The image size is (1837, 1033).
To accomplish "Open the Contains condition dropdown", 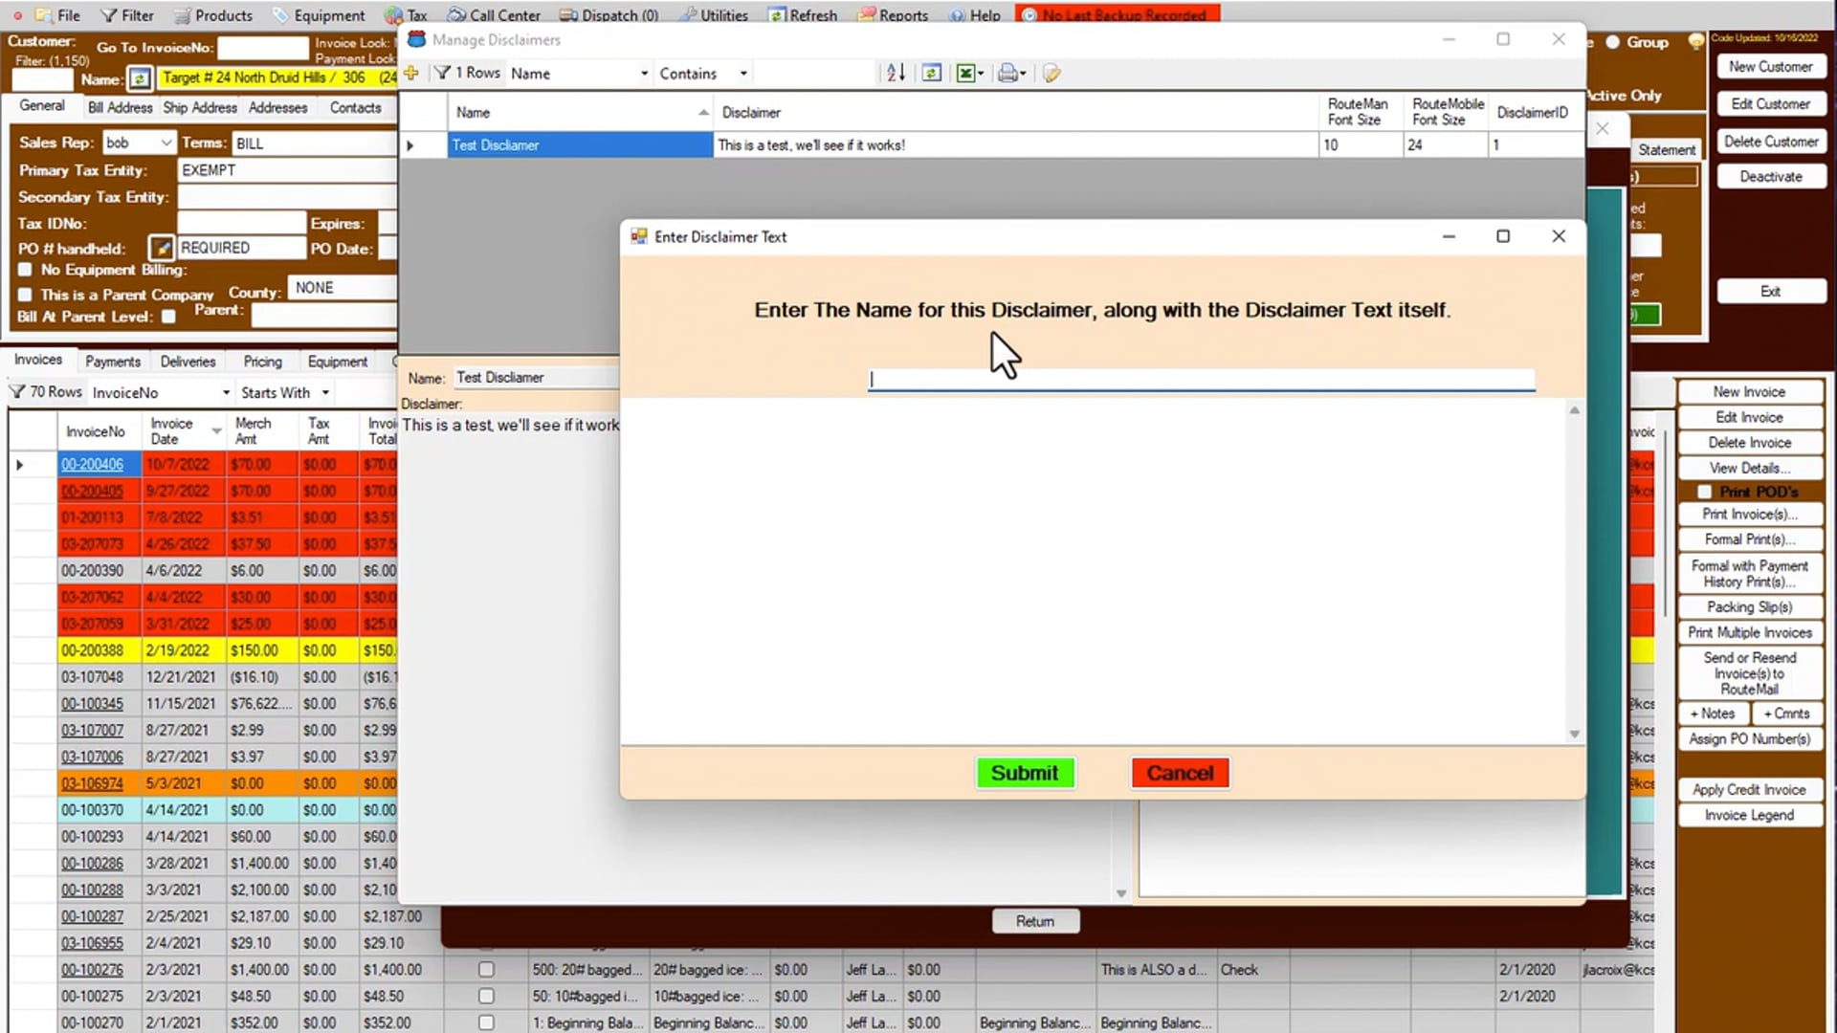I will 743,74.
